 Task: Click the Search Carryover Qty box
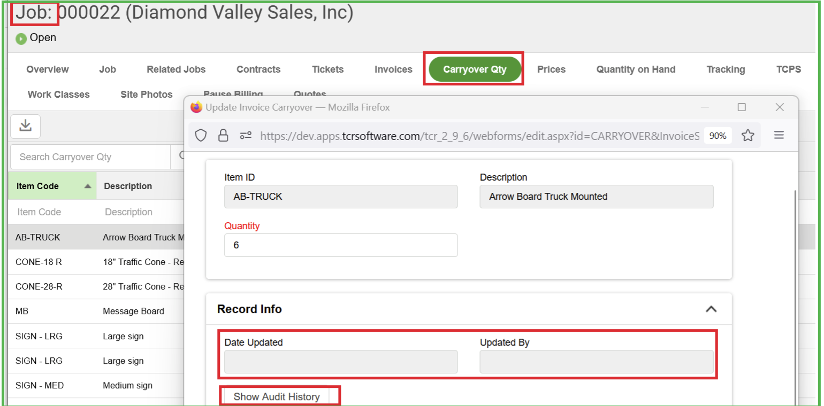90,157
